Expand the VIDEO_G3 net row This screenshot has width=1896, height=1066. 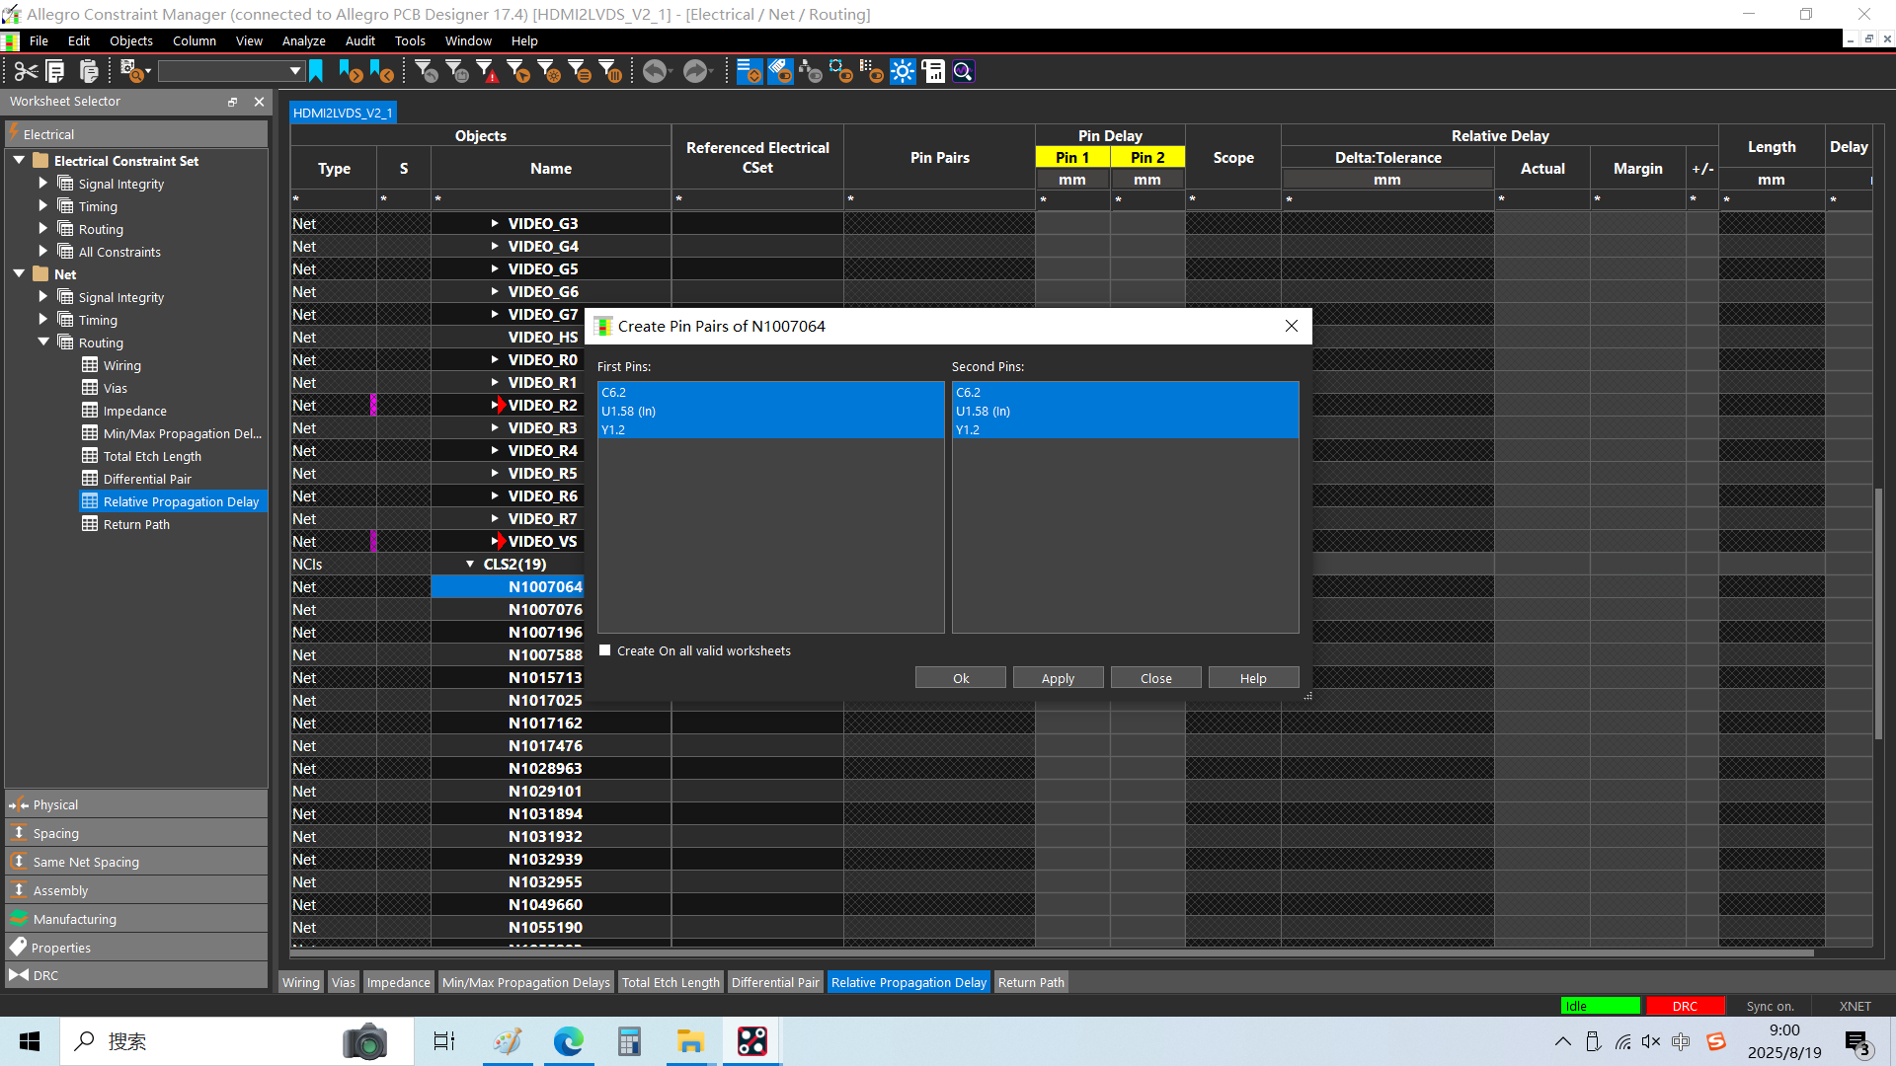click(495, 224)
